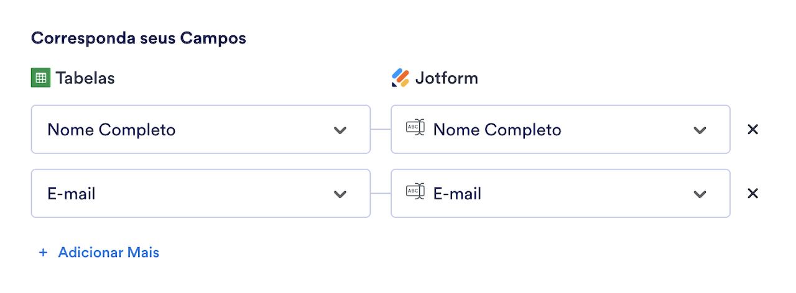
Task: Expand the Jotform Nome Completo chevron arrow
Action: [x=700, y=130]
